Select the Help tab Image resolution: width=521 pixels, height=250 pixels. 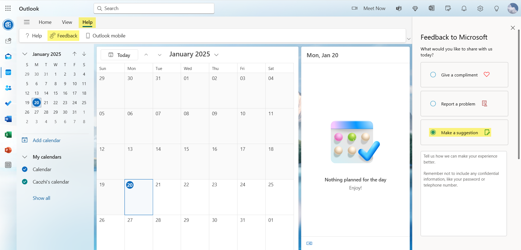[x=87, y=22]
